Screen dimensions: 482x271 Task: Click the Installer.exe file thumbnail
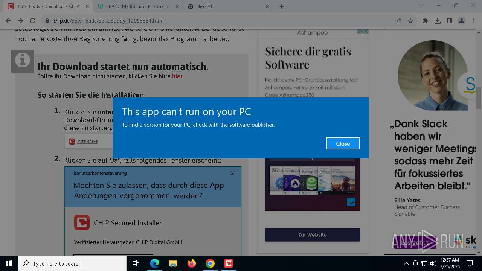[88, 141]
